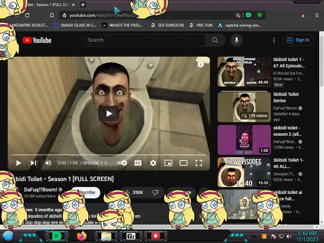The width and height of the screenshot is (324, 243).
Task: Open the Skibidi Toilet Series playlist thumbnail
Action: pyautogui.click(x=244, y=107)
